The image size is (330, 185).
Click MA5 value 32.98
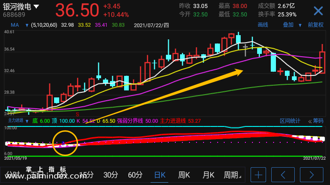click(x=67, y=25)
